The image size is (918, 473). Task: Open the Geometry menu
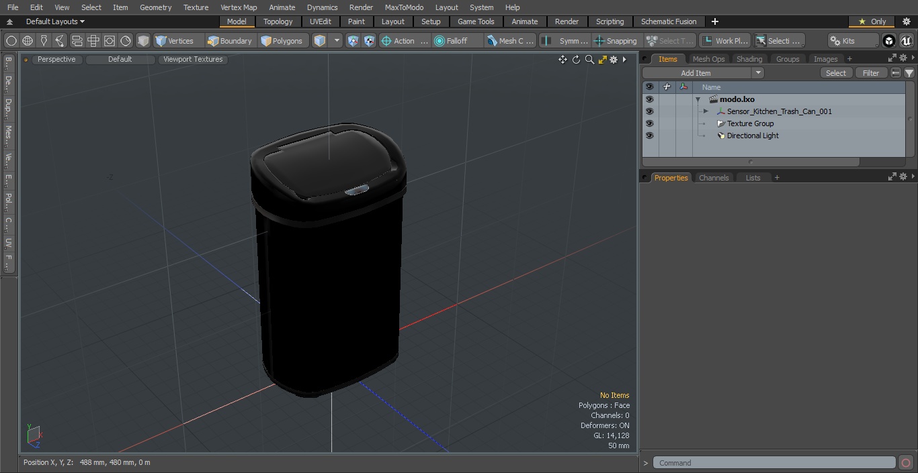point(155,7)
